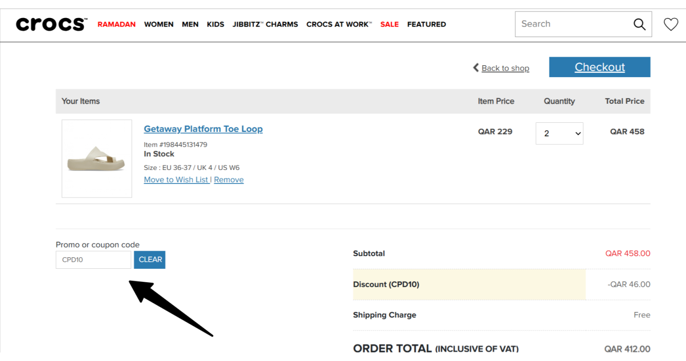Click the discount amount -QAR 46.00
Screen dimensions: 686x361
tap(629, 284)
